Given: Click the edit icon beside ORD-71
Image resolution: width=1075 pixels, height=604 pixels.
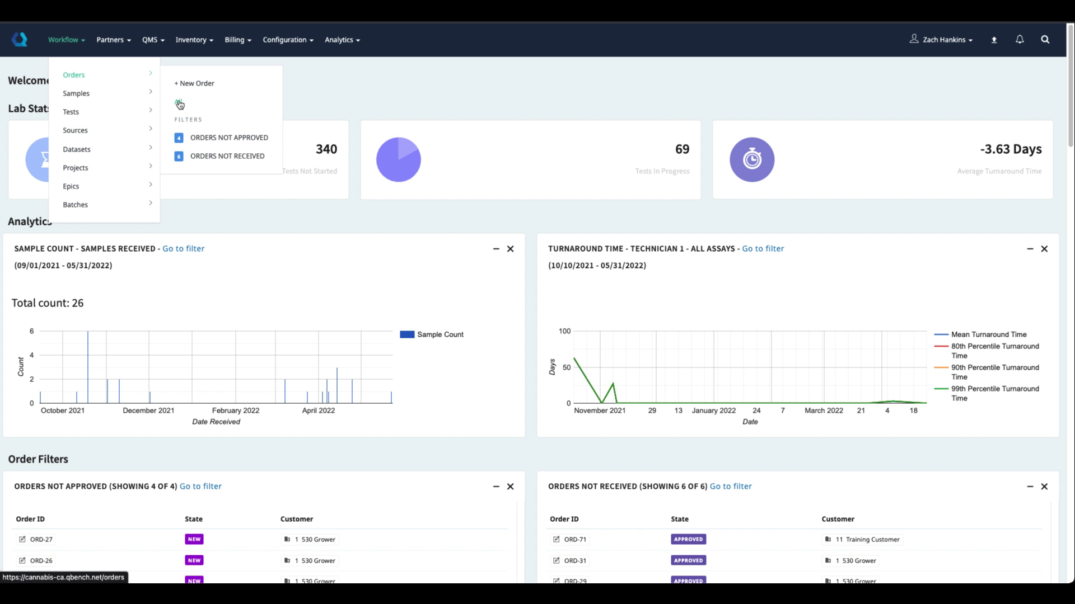Looking at the screenshot, I should [x=556, y=540].
